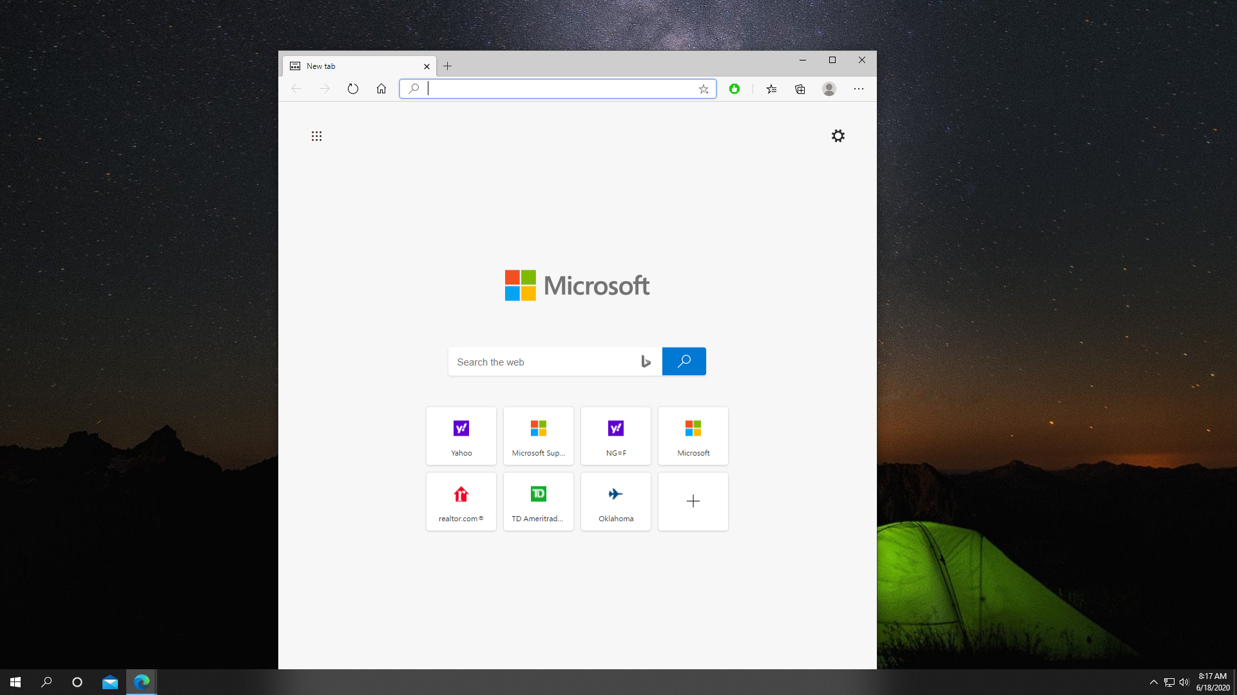Viewport: 1237px width, 695px height.
Task: Open the taskbar clock and date
Action: pyautogui.click(x=1213, y=682)
